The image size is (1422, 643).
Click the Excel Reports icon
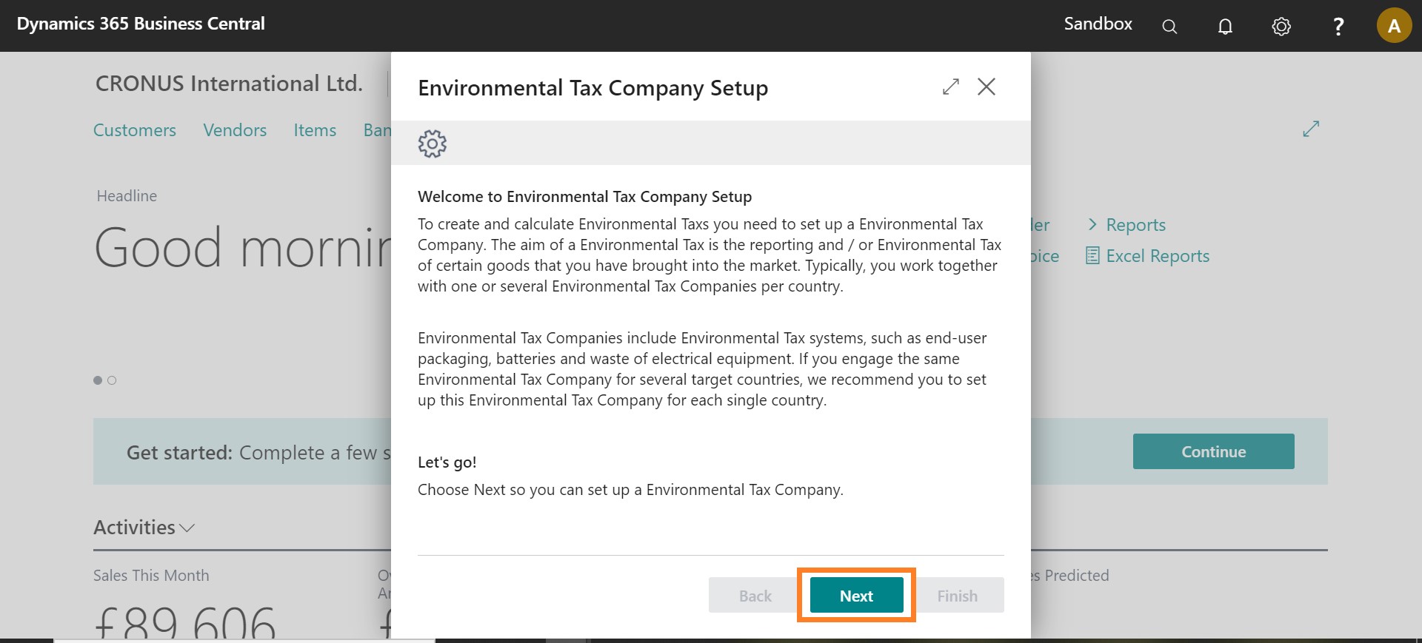click(1092, 256)
